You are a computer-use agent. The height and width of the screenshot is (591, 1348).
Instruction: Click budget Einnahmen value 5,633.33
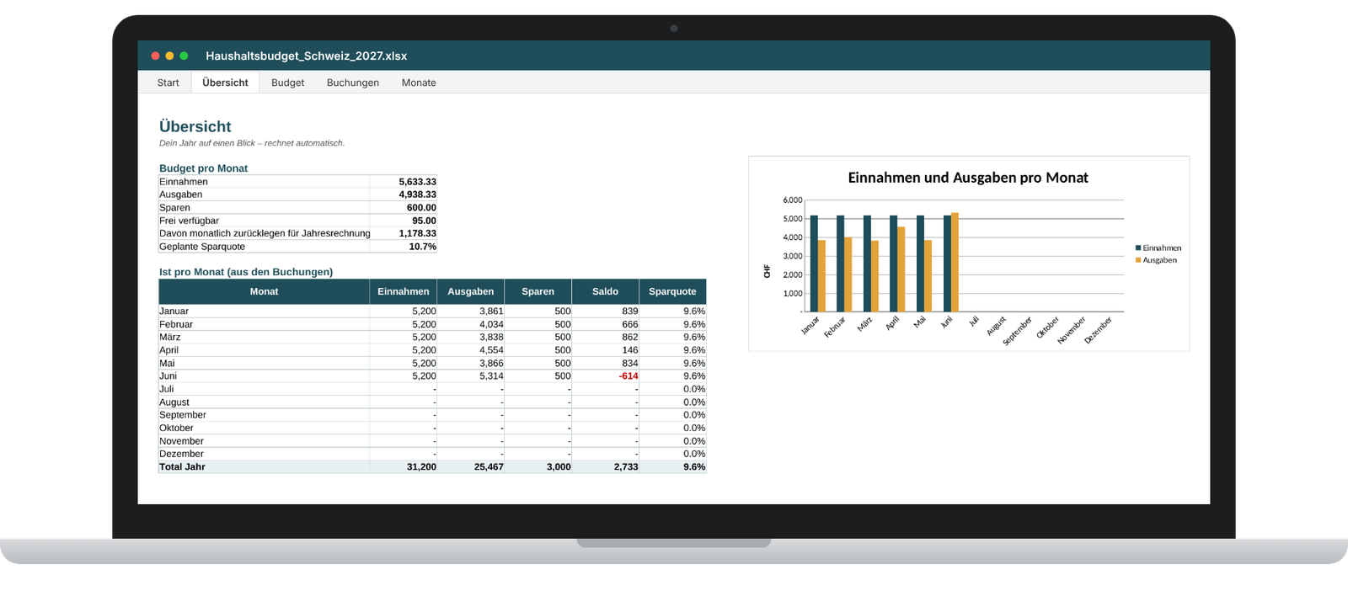418,182
